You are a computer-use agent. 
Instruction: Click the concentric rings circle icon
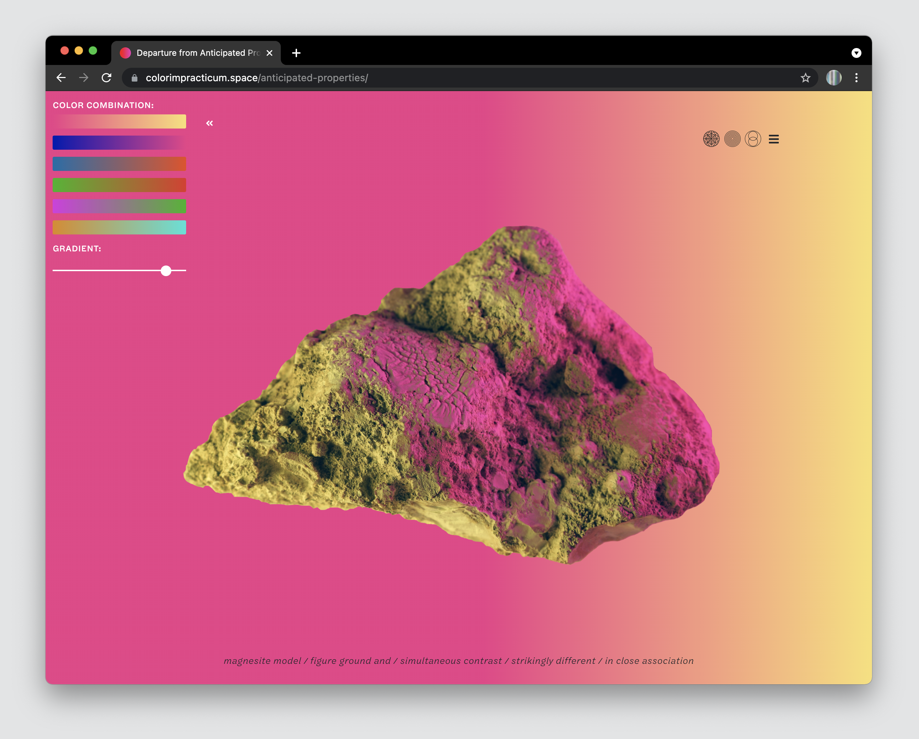(732, 139)
